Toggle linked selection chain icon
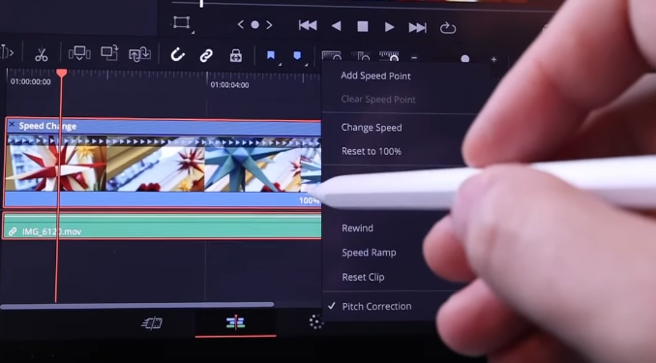Screen dimensions: 656x363 [206, 55]
